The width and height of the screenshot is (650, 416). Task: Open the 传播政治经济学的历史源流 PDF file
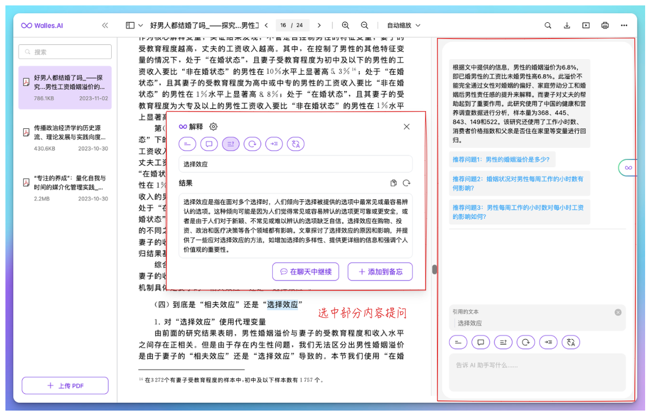coord(65,138)
